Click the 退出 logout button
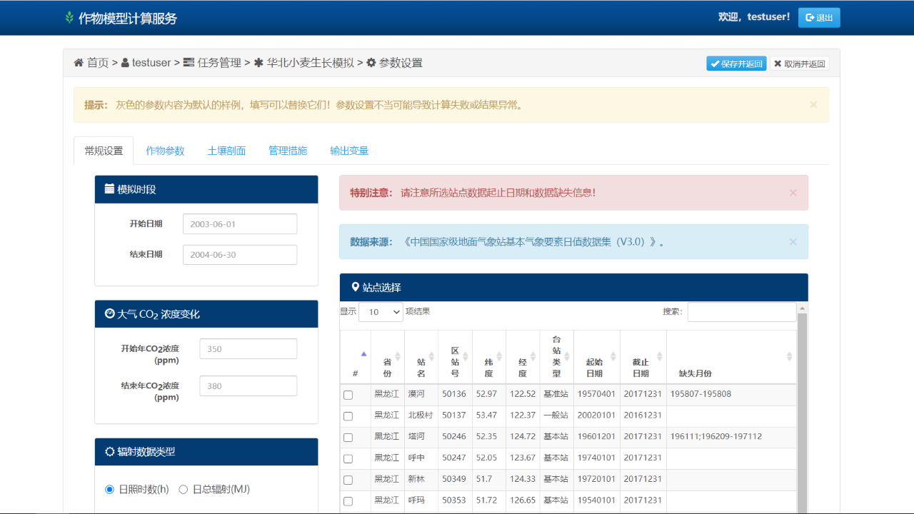 coord(818,18)
